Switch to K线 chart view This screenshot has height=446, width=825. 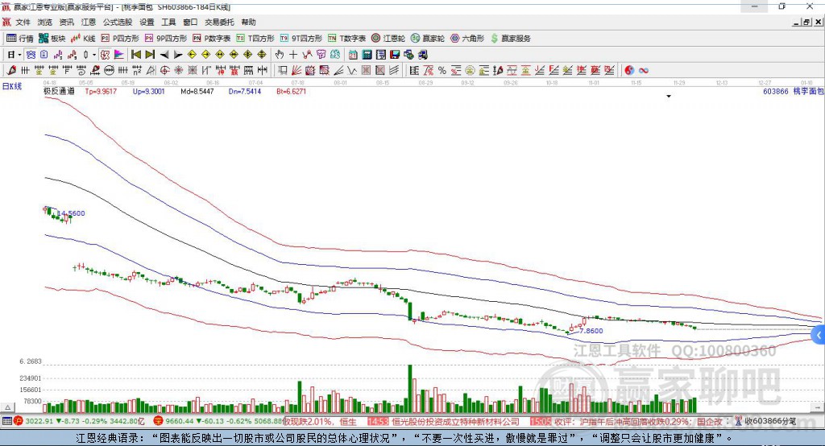[83, 39]
